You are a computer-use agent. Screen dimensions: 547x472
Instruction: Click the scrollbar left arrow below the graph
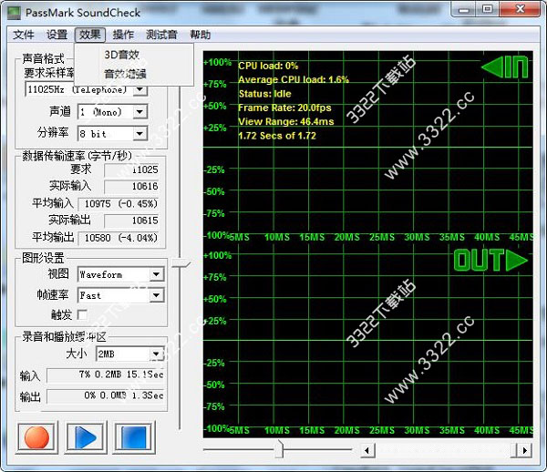pyautogui.click(x=367, y=450)
